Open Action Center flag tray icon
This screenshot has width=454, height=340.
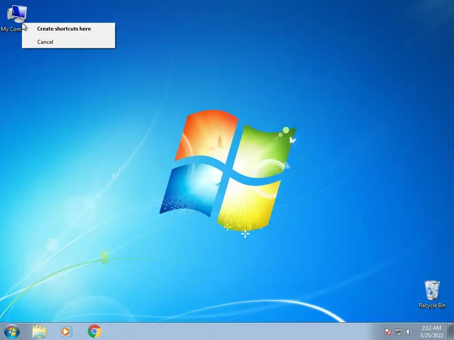tap(388, 332)
